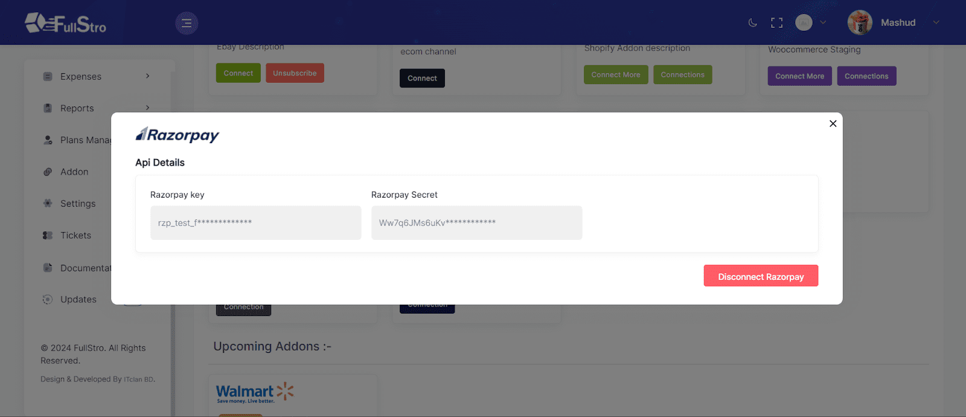Click the green eBay Connect button

pos(238,73)
